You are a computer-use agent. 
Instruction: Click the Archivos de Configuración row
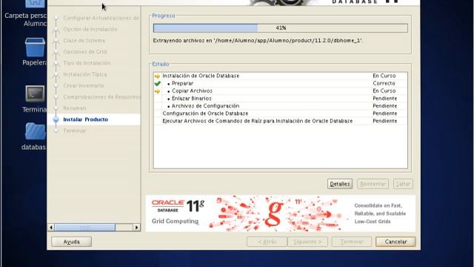tap(280, 106)
